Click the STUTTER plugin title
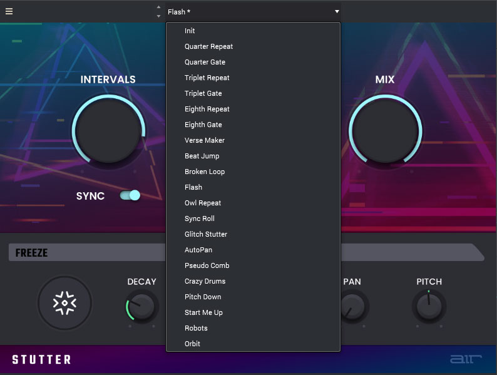 pyautogui.click(x=41, y=359)
